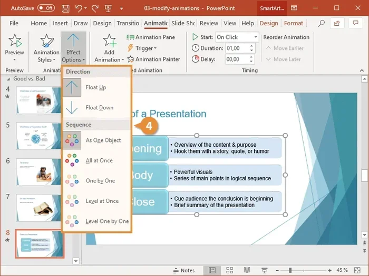Open the Trigger dropdown
Image resolution: width=369 pixels, height=276 pixels.
coord(142,48)
